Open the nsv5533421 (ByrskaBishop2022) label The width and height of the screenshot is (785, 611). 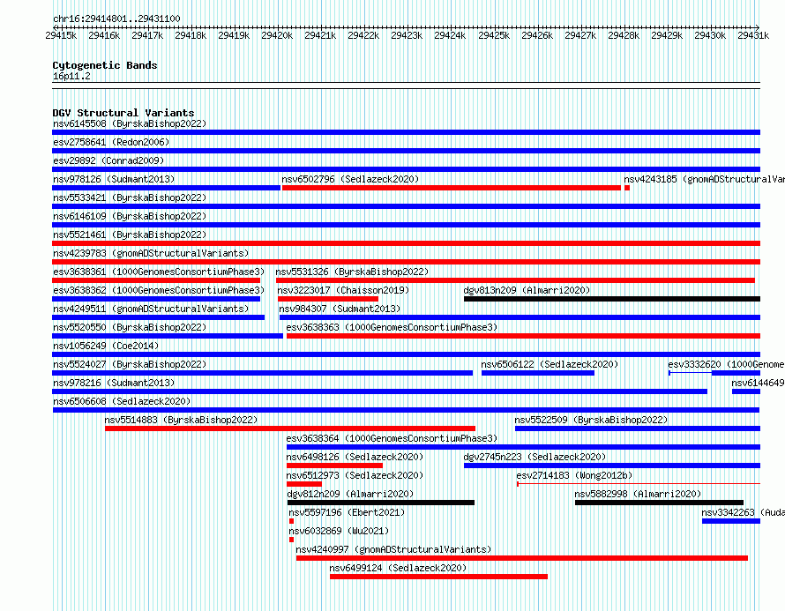click(x=130, y=197)
